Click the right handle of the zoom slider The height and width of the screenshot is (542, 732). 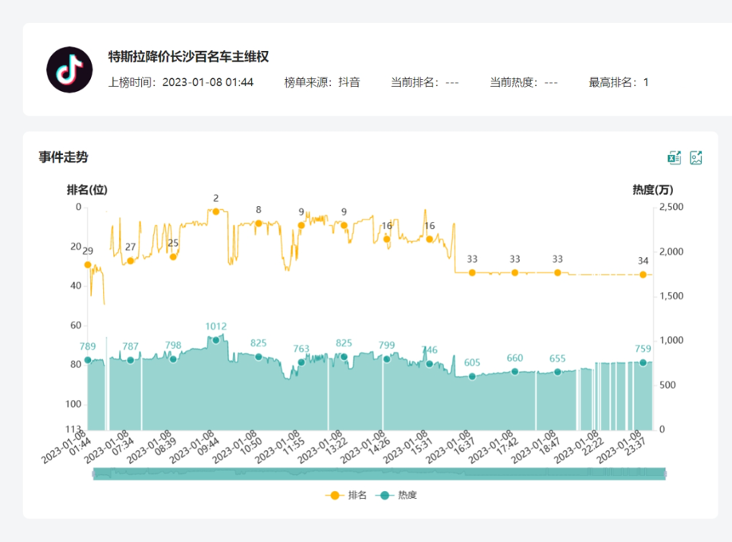663,474
